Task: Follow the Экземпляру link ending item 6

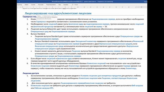Action: (x=131, y=68)
